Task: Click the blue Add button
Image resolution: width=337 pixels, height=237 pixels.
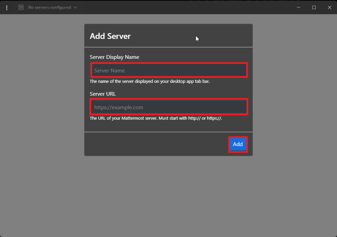Action: point(238,144)
